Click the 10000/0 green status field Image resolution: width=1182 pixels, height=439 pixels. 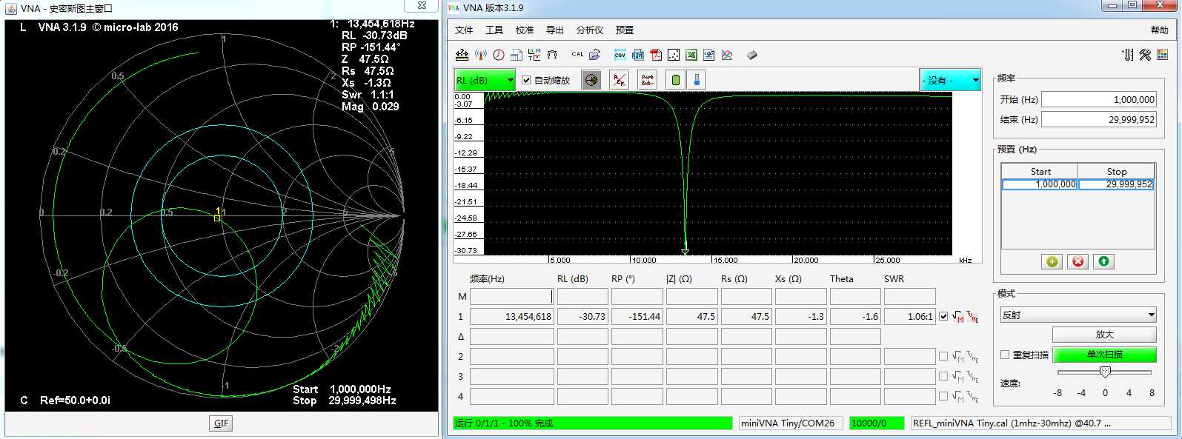pyautogui.click(x=877, y=423)
